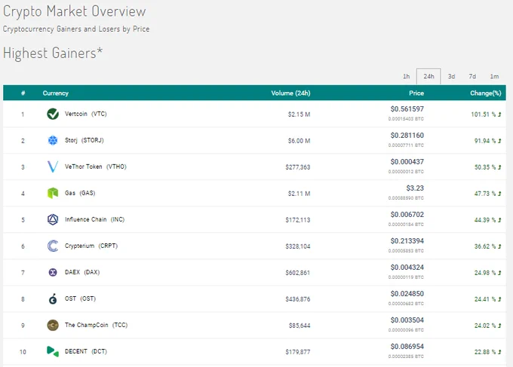513x367 pixels.
Task: Click the DAEX price $0.004324
Action: click(x=407, y=268)
